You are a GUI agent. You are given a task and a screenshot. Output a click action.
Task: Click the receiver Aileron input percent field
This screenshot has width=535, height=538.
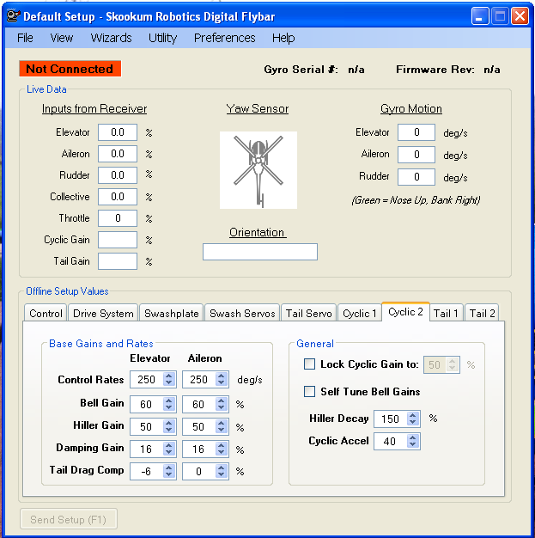(118, 154)
